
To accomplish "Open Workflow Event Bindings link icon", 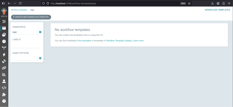I will point(4,68).
